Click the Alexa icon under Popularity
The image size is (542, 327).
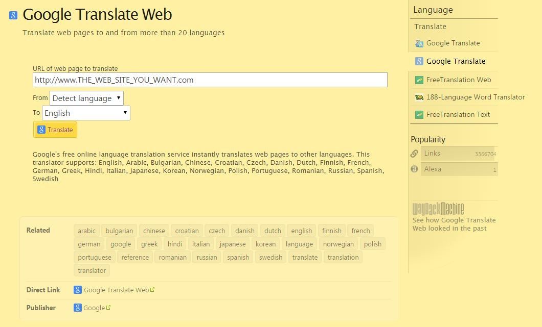tap(414, 169)
